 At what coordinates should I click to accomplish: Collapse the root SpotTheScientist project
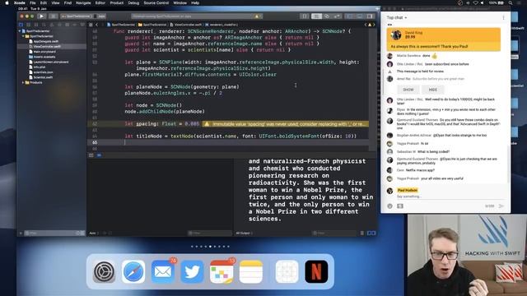click(20, 31)
